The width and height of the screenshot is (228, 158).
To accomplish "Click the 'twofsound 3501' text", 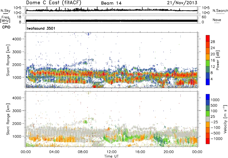I will (x=41, y=28).
